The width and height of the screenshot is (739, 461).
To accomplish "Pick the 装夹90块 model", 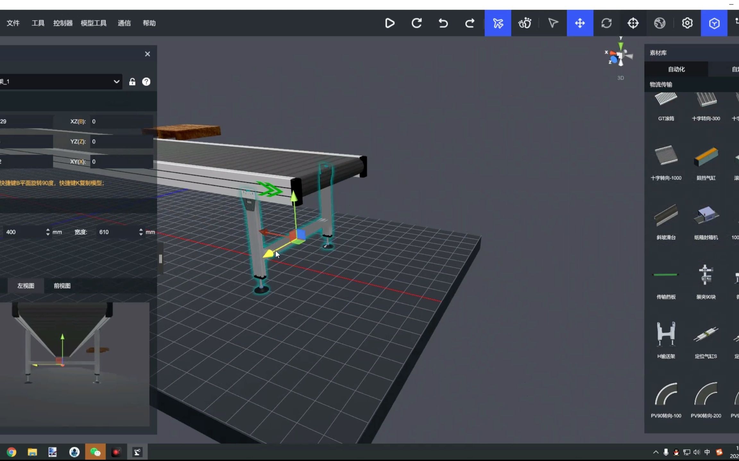I will (x=706, y=281).
